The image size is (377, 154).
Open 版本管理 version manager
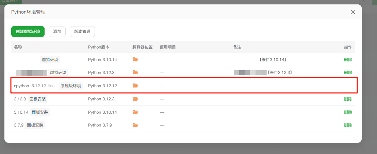coord(82,32)
